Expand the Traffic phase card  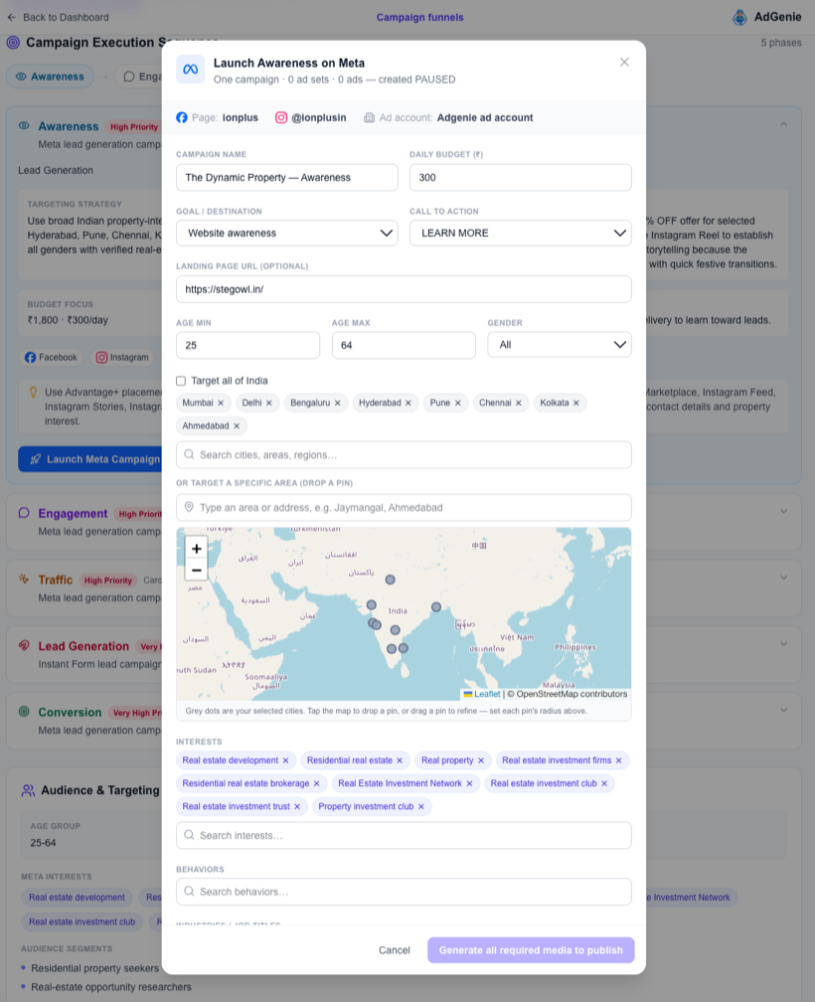tap(784, 578)
